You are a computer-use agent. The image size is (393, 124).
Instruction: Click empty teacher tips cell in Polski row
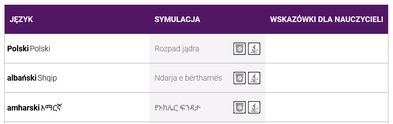327,49
